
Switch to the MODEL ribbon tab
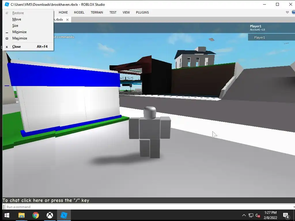79,12
